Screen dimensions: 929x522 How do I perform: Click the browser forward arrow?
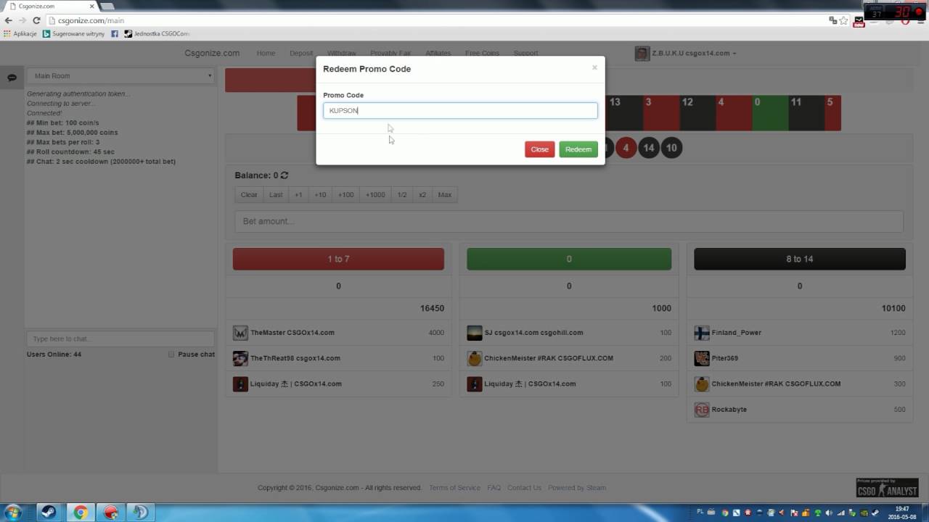point(22,20)
